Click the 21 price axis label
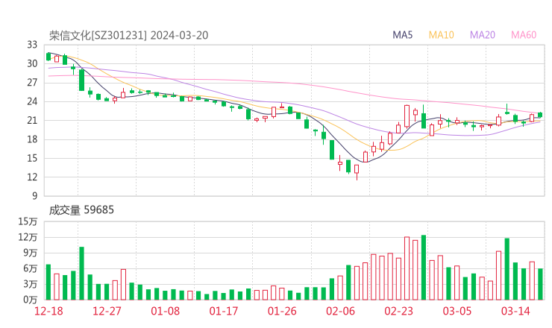Screen dimensions: 552x328 (x=32, y=120)
